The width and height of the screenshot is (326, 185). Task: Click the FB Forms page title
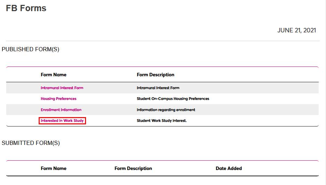26,8
